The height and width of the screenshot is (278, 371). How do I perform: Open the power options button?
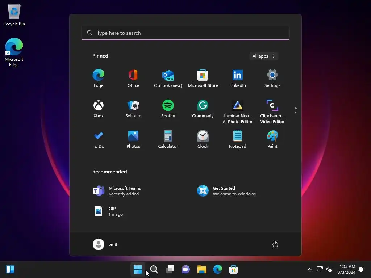275,244
